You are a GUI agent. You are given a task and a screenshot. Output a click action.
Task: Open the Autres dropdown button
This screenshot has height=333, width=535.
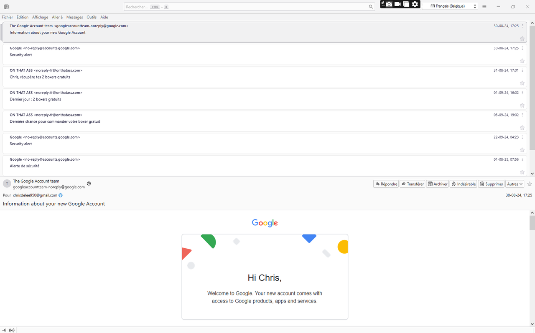(x=515, y=184)
